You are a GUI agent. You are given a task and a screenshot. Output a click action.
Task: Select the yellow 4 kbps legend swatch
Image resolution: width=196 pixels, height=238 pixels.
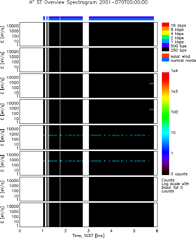click(x=166, y=33)
